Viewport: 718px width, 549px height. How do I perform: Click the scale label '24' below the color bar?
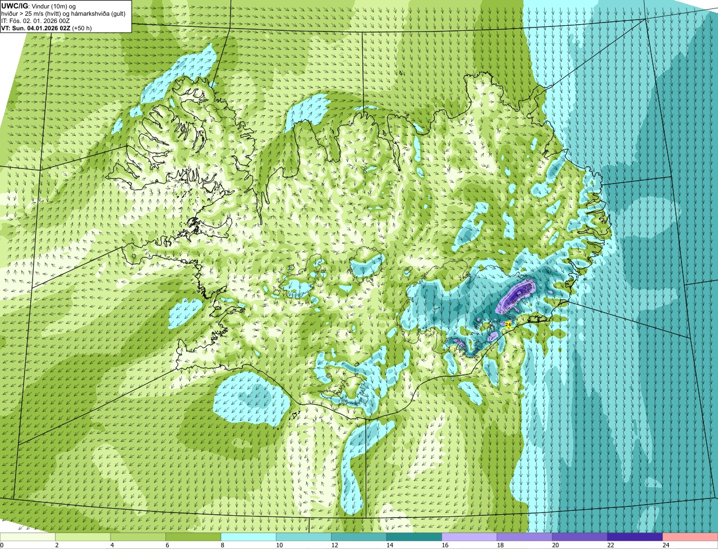665,545
